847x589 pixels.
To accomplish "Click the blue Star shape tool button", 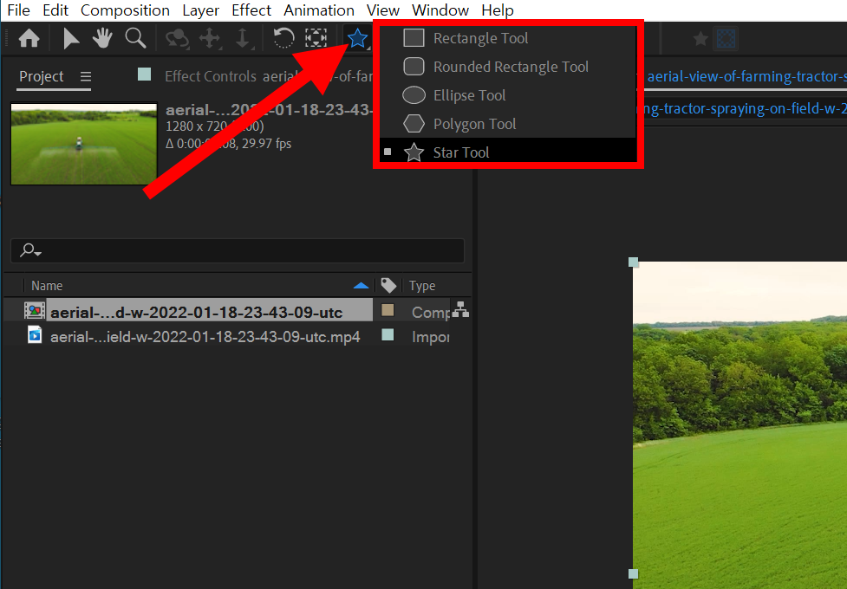I will click(357, 38).
